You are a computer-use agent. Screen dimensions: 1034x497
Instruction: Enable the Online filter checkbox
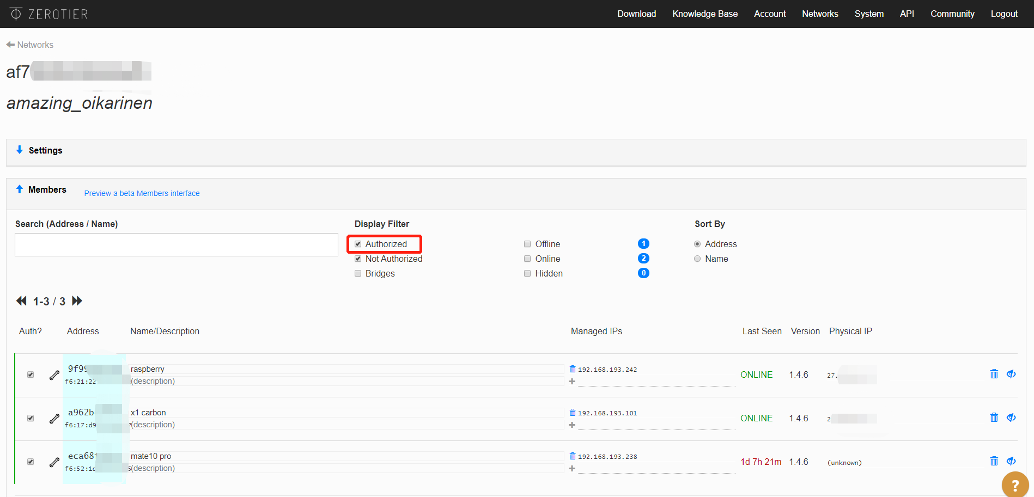pyautogui.click(x=527, y=259)
